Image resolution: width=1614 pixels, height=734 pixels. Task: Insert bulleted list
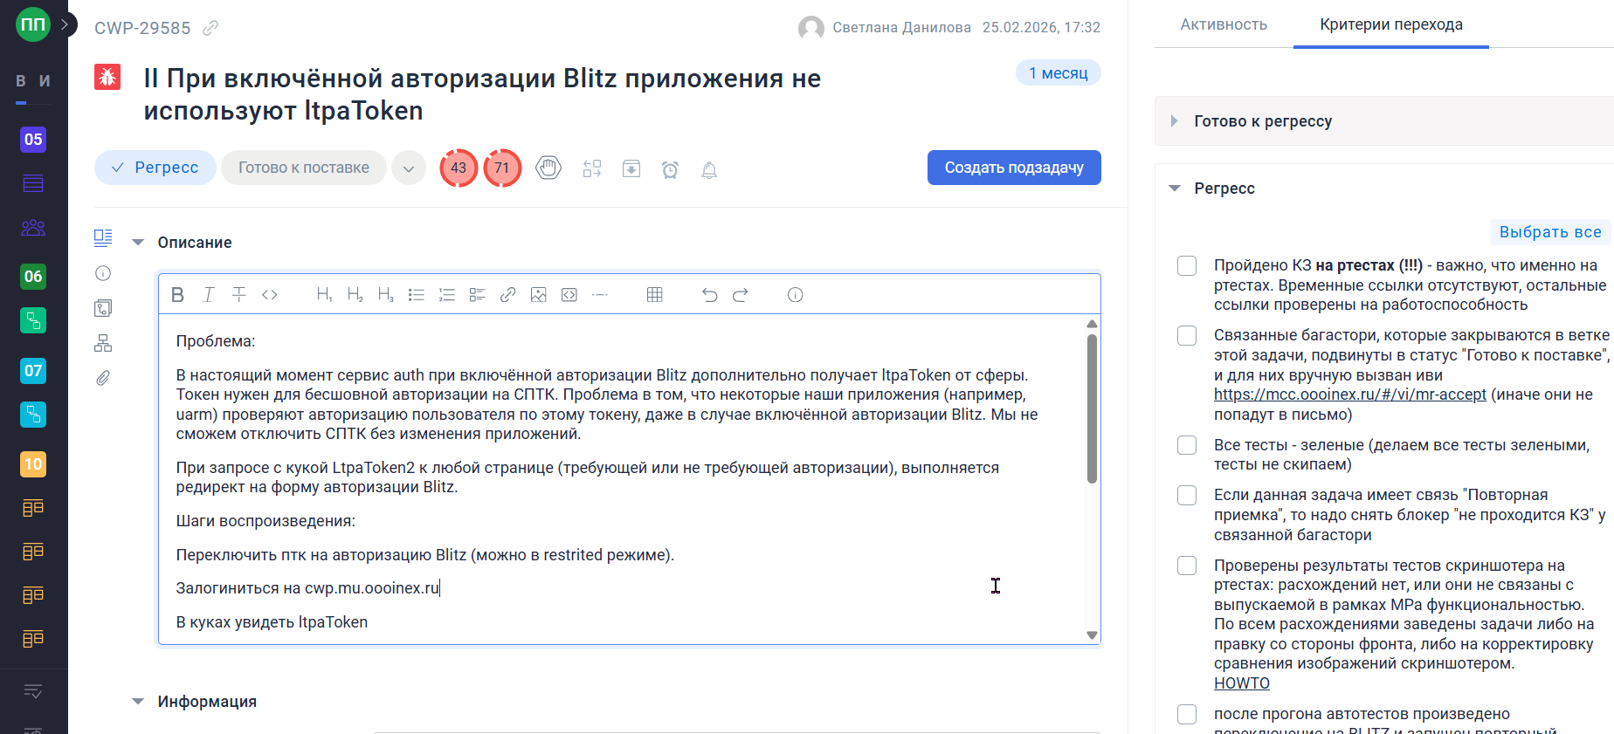(x=417, y=295)
